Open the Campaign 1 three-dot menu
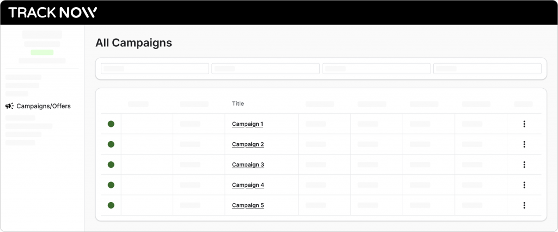 click(524, 124)
